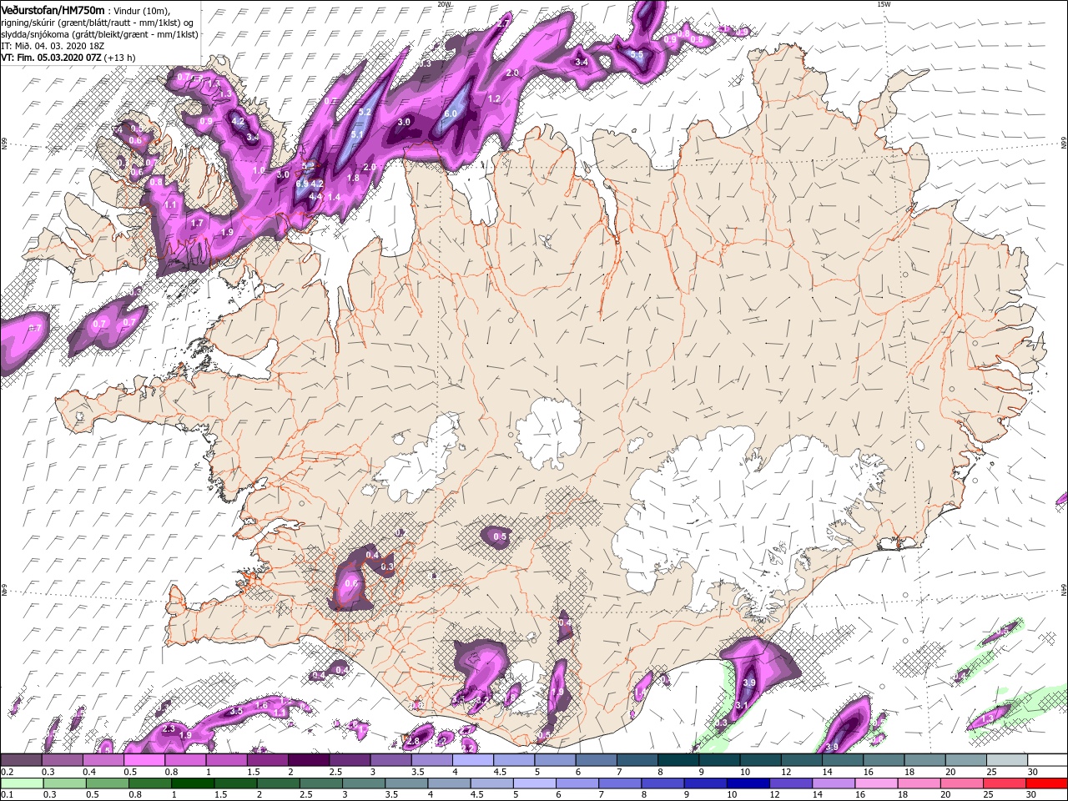Click the 20W longitude label
Image resolution: width=1068 pixels, height=801 pixels.
point(444,4)
